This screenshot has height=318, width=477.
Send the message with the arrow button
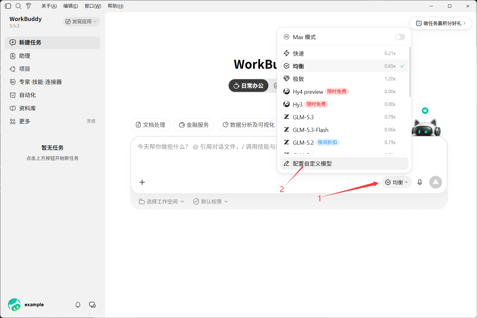tap(436, 182)
